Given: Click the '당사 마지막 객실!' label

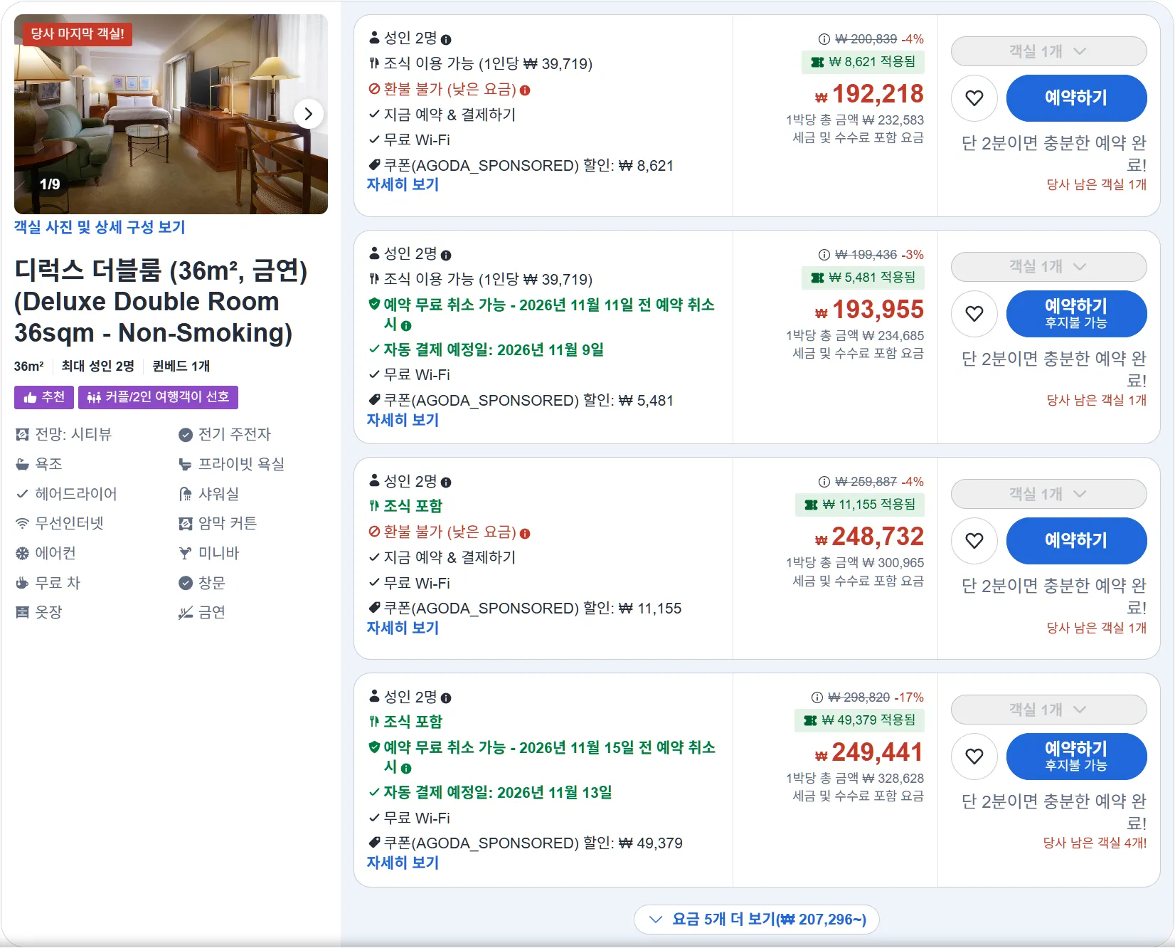Looking at the screenshot, I should tap(78, 33).
